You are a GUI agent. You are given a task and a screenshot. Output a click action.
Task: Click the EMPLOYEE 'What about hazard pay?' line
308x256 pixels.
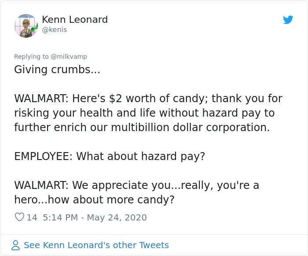[110, 156]
